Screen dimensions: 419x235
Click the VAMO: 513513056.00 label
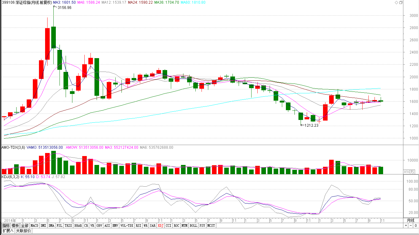point(45,147)
